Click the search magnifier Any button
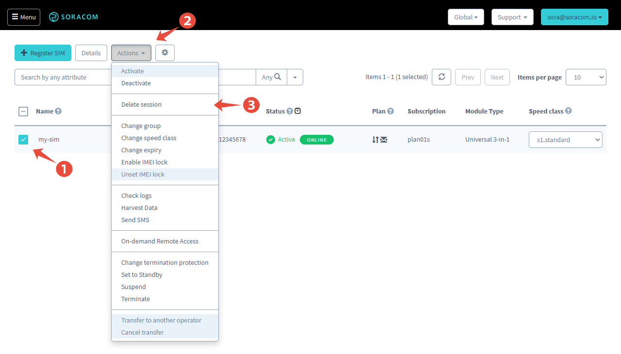 [x=271, y=77]
